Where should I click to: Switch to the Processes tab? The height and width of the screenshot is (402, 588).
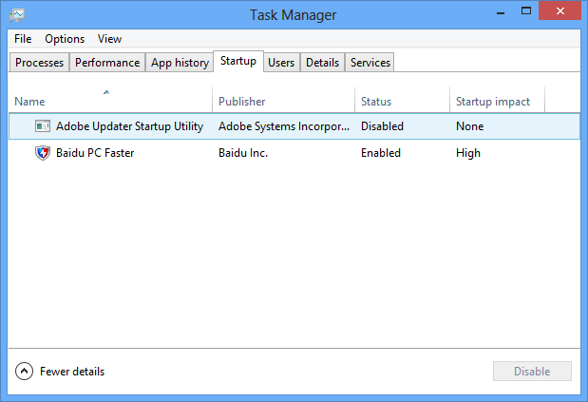(40, 63)
